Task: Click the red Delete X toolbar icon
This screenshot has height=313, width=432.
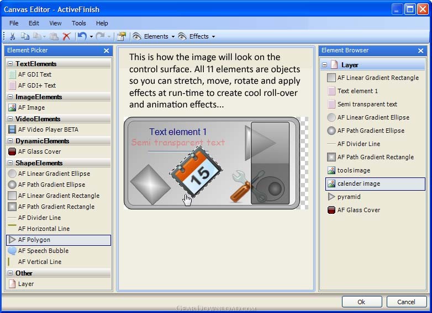Action: pos(67,36)
